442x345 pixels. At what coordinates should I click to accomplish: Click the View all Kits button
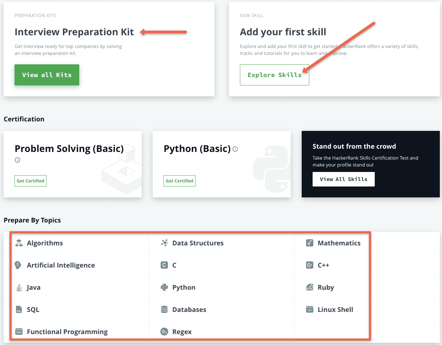point(47,75)
